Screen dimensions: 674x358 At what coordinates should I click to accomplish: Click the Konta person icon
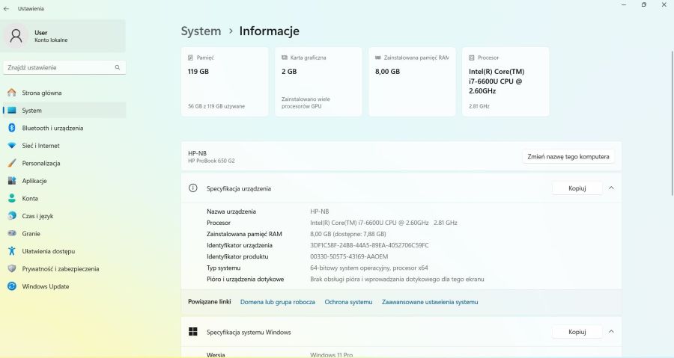[x=12, y=198]
